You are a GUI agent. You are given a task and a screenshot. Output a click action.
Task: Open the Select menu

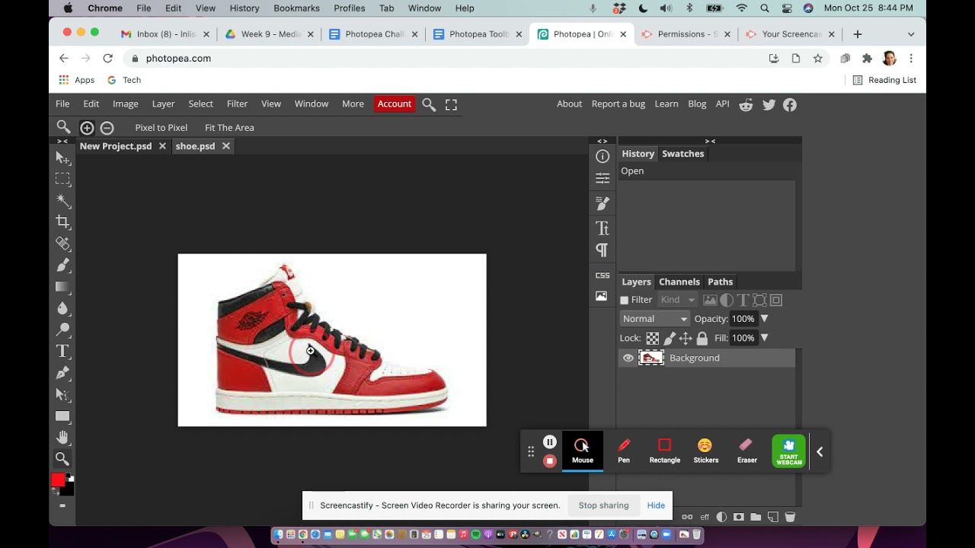[x=201, y=104]
